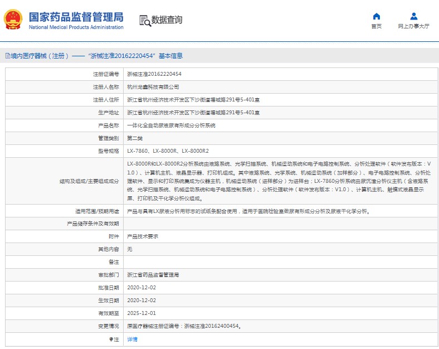Click product name 一体化全自动尿液尿有形成分分析系统
Viewport: 439px width, 349px height.
click(171, 125)
